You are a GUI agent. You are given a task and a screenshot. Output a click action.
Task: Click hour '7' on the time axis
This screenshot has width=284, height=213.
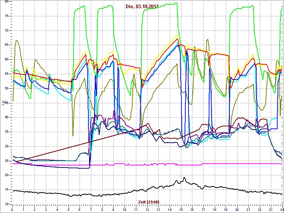click(x=91, y=209)
